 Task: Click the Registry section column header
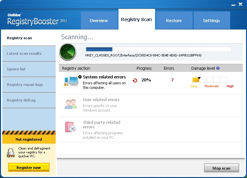click(x=76, y=68)
